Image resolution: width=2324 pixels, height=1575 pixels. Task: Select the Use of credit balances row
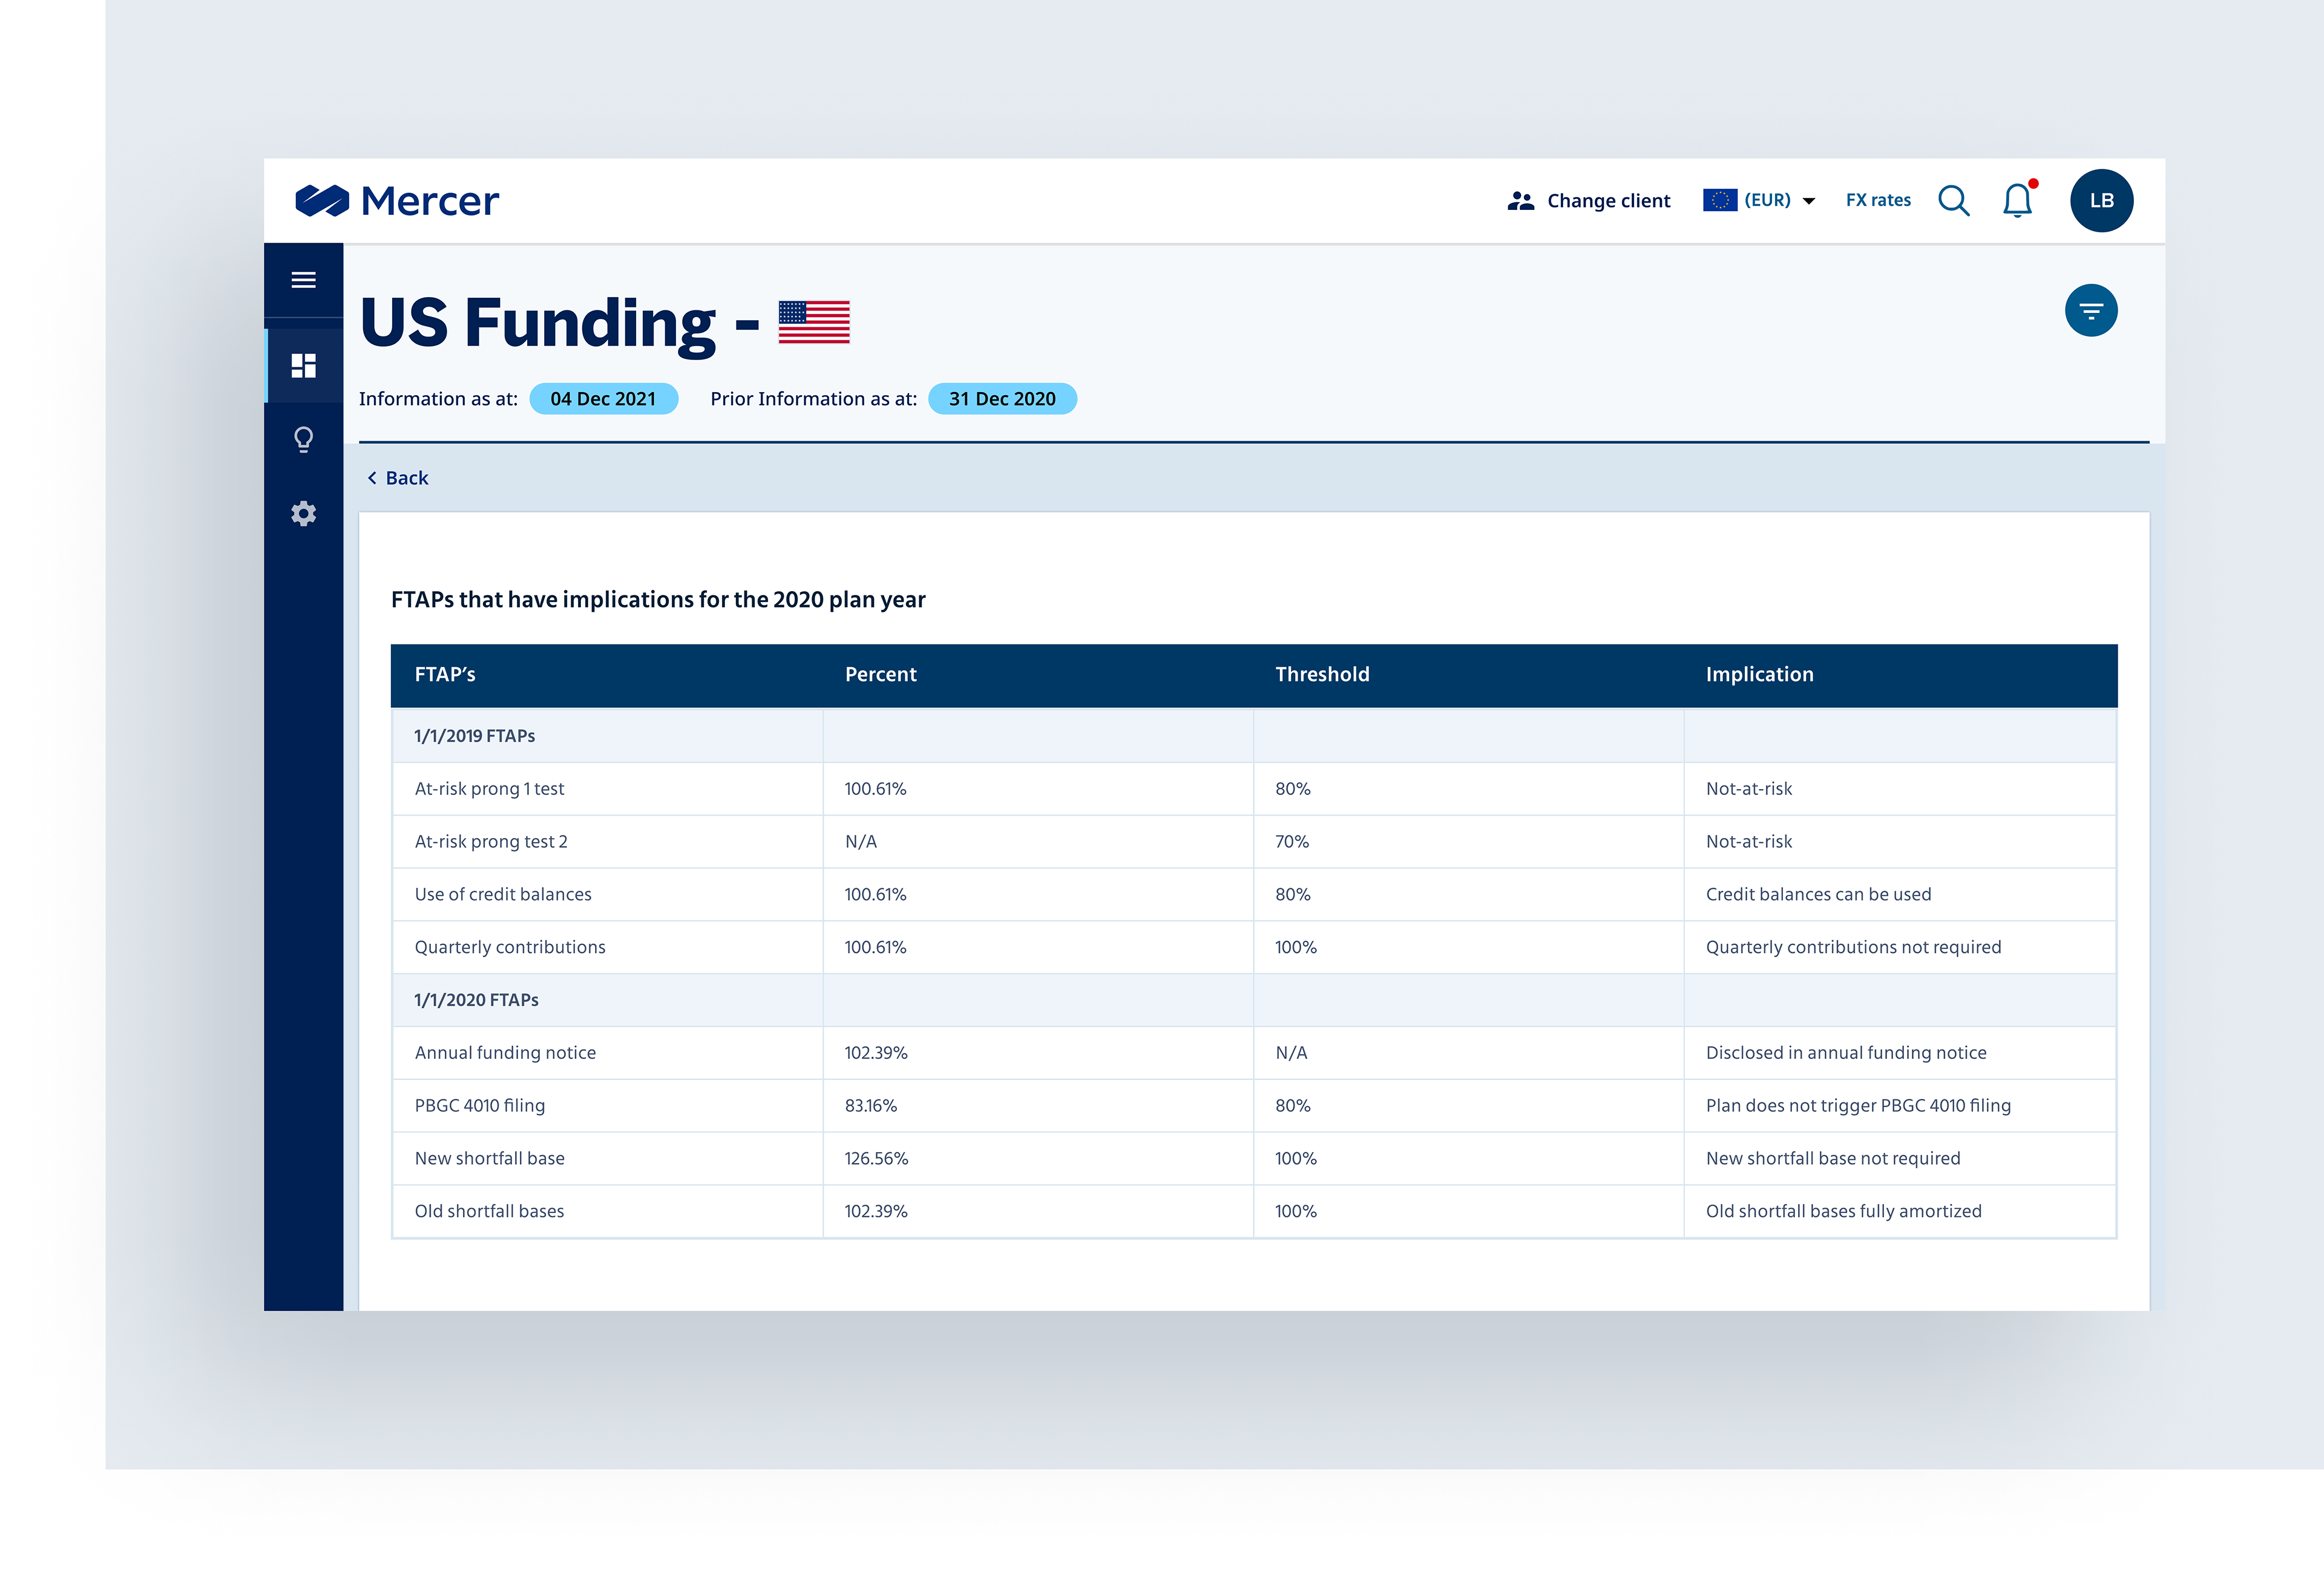[1254, 895]
